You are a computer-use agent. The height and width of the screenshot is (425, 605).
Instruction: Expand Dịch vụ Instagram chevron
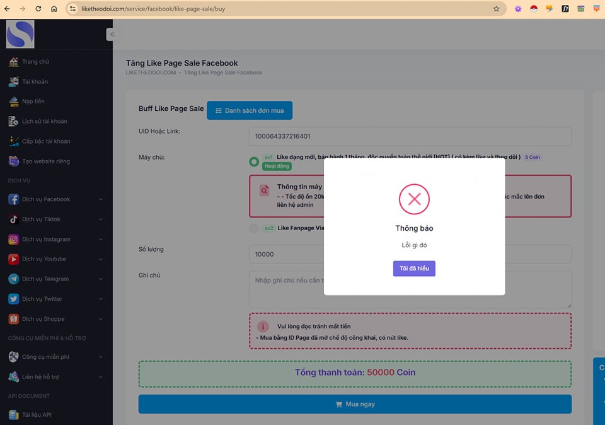pyautogui.click(x=101, y=240)
